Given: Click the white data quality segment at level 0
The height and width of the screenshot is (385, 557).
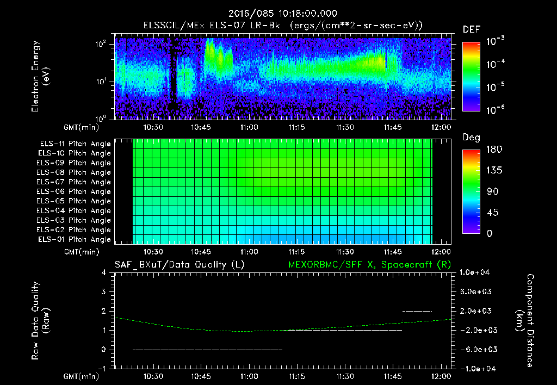Looking at the screenshot, I should [208, 350].
